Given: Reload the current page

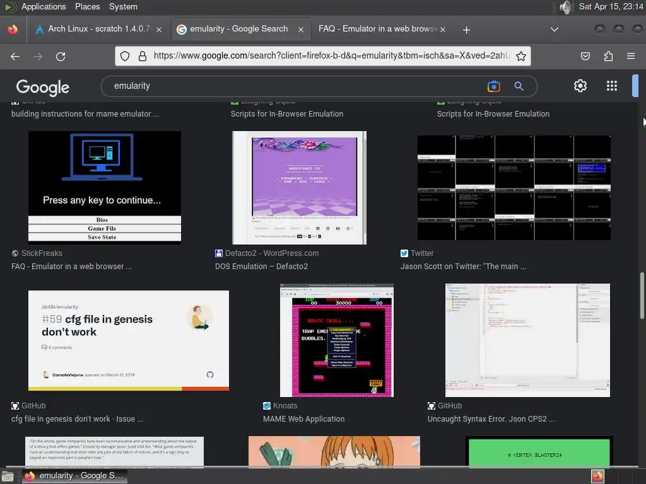Looking at the screenshot, I should click(x=61, y=56).
